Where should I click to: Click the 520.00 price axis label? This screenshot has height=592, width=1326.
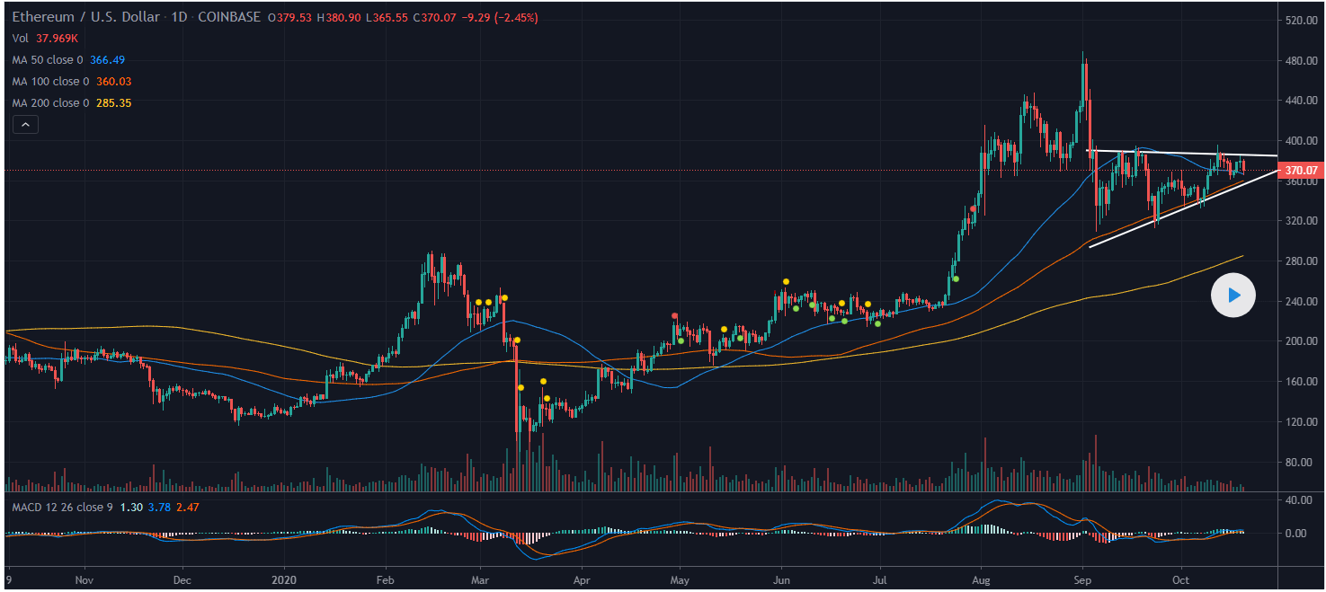[x=1301, y=20]
